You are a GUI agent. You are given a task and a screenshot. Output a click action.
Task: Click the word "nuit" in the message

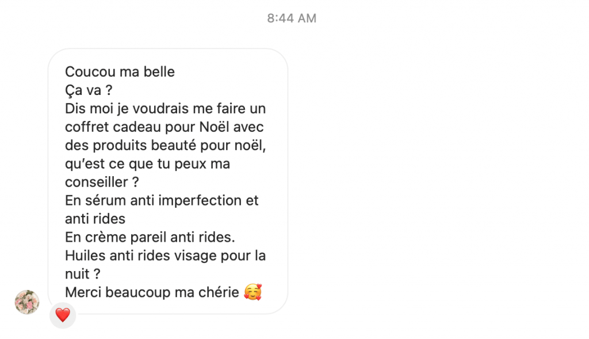pyautogui.click(x=76, y=274)
